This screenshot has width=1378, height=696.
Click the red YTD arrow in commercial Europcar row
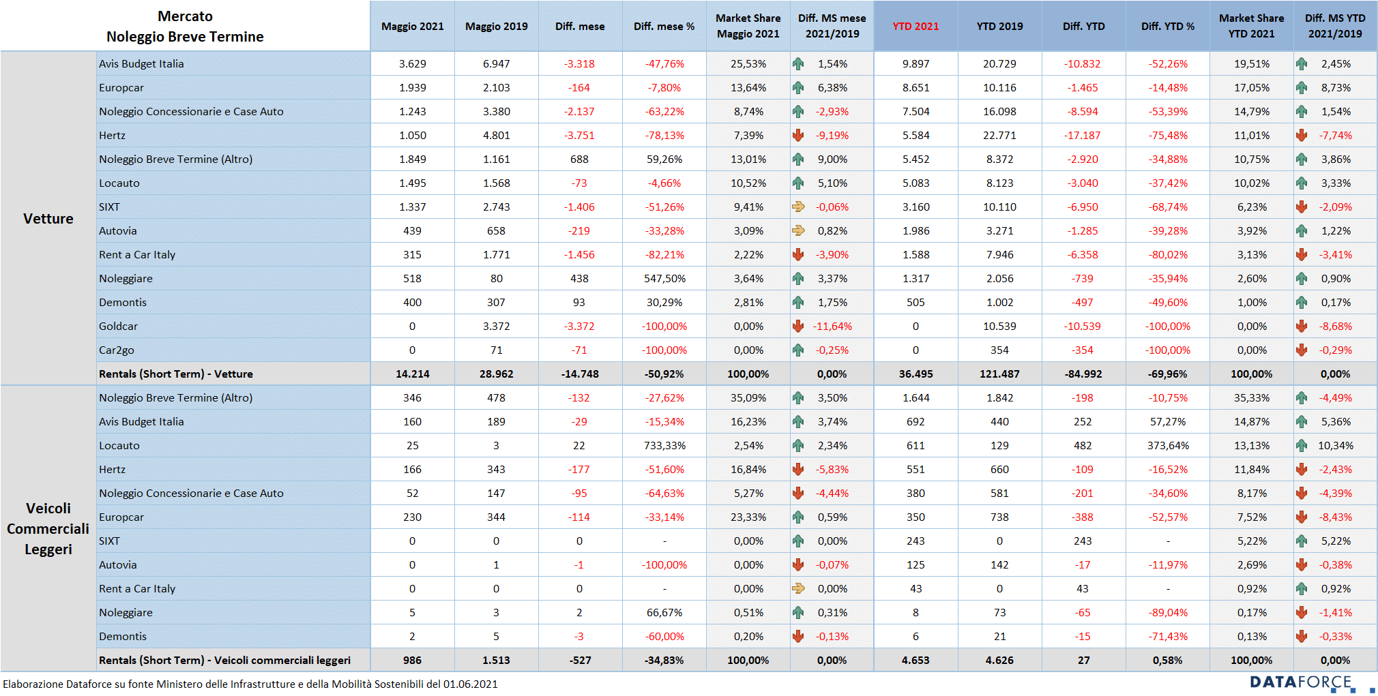pos(1302,517)
